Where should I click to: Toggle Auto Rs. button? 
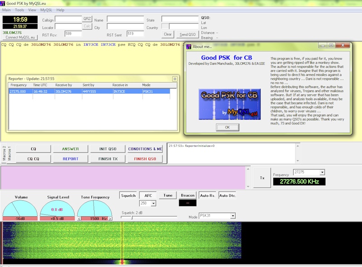click(207, 195)
